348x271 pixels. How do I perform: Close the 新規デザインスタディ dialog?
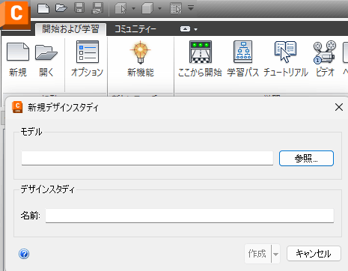pyautogui.click(x=339, y=107)
